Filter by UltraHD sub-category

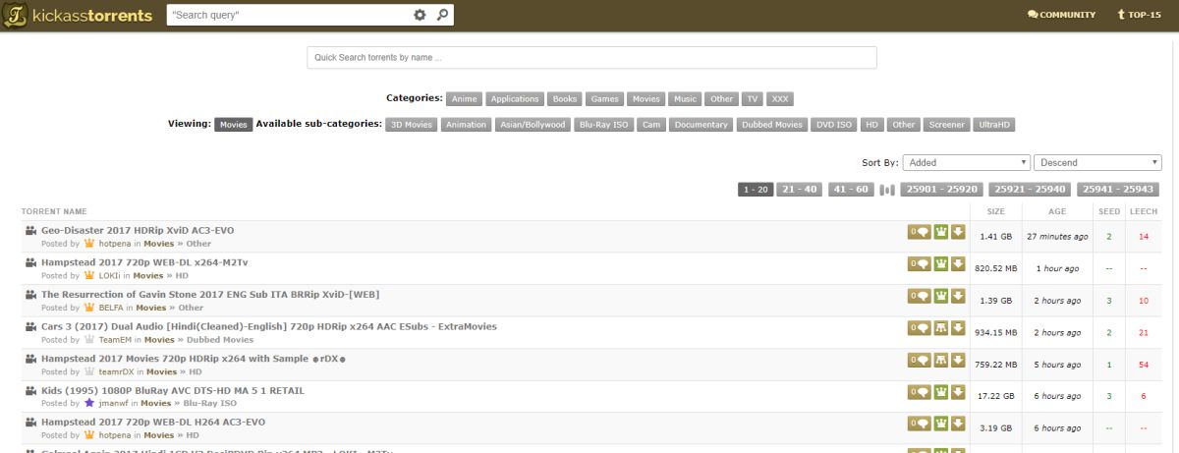click(x=994, y=125)
